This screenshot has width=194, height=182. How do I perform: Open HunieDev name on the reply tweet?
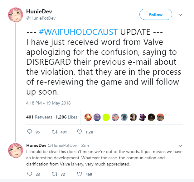(x=36, y=145)
